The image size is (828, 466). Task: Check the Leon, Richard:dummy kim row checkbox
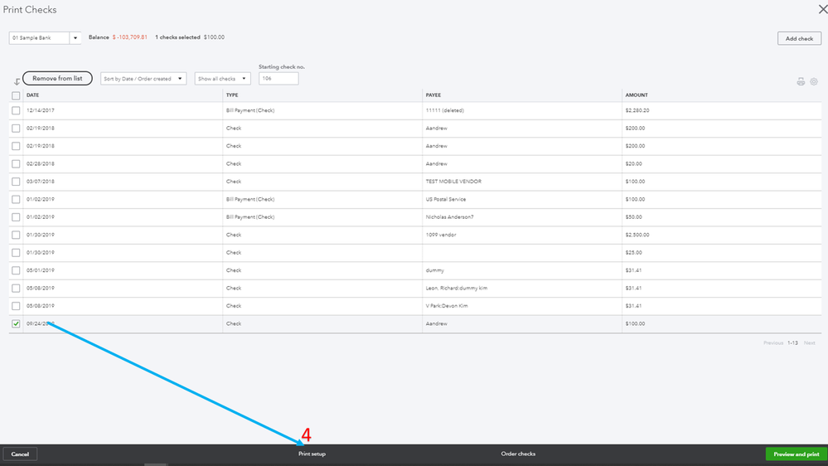pyautogui.click(x=16, y=288)
